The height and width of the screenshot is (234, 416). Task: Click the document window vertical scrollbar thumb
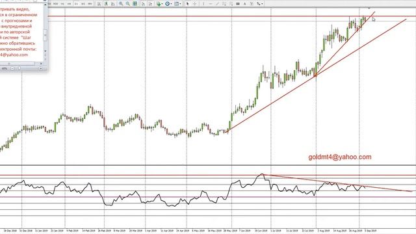click(x=45, y=35)
